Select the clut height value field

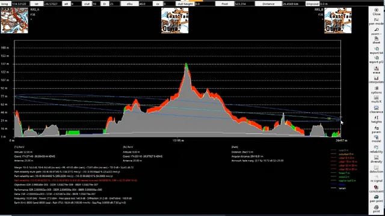(205, 4)
